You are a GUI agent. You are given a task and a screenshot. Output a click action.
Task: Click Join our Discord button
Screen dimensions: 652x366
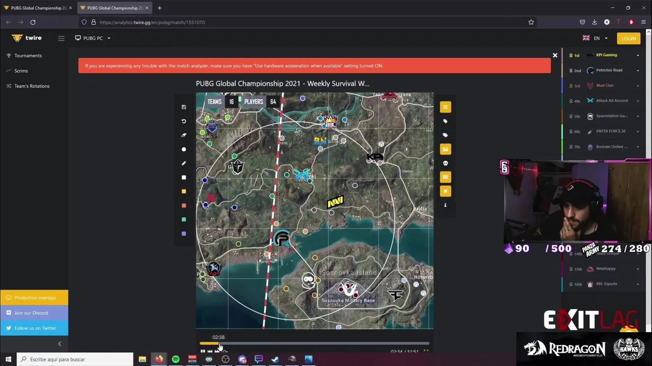(34, 313)
